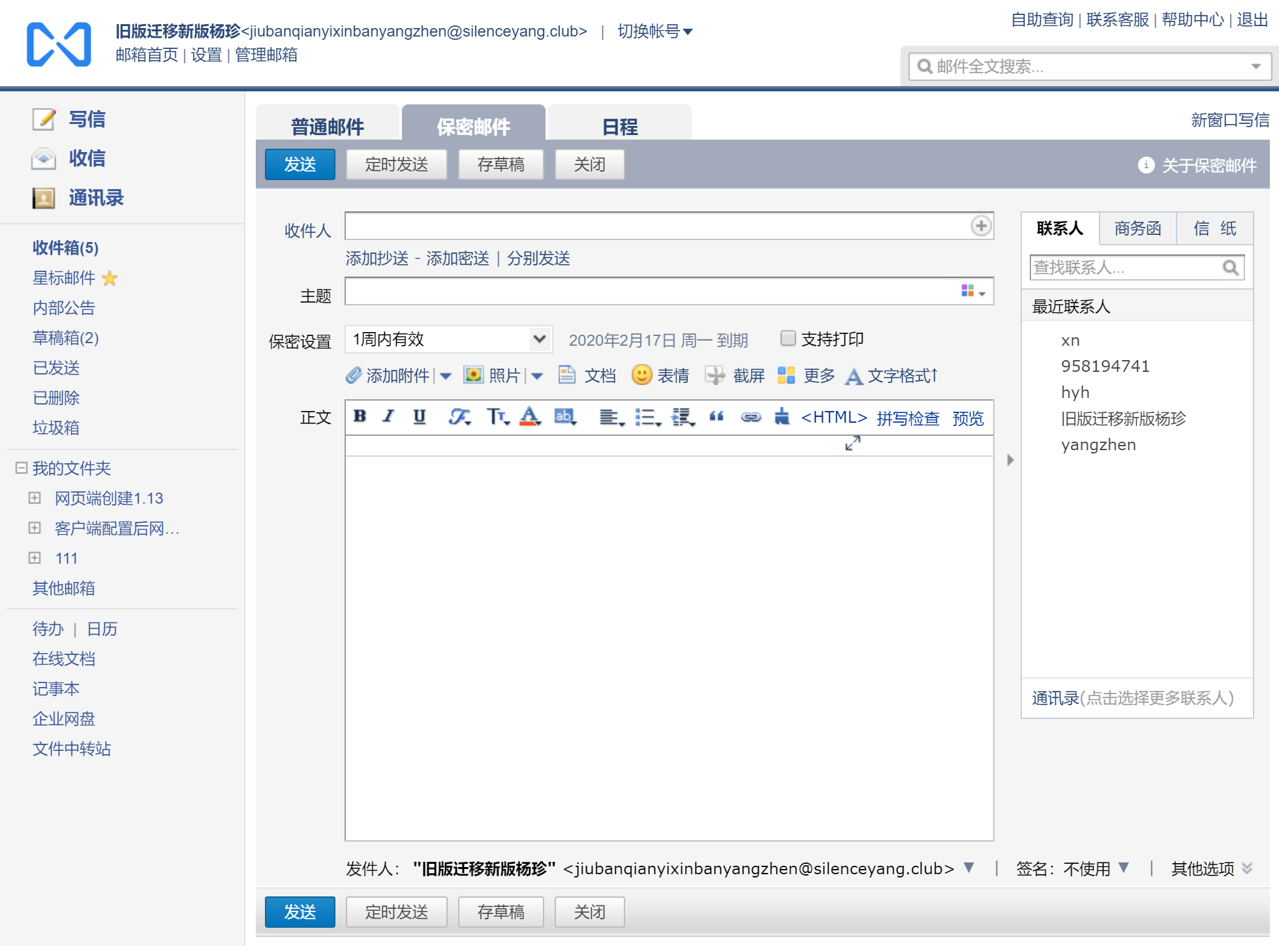
Task: Open the 1周内有效 validity dropdown
Action: 449,339
